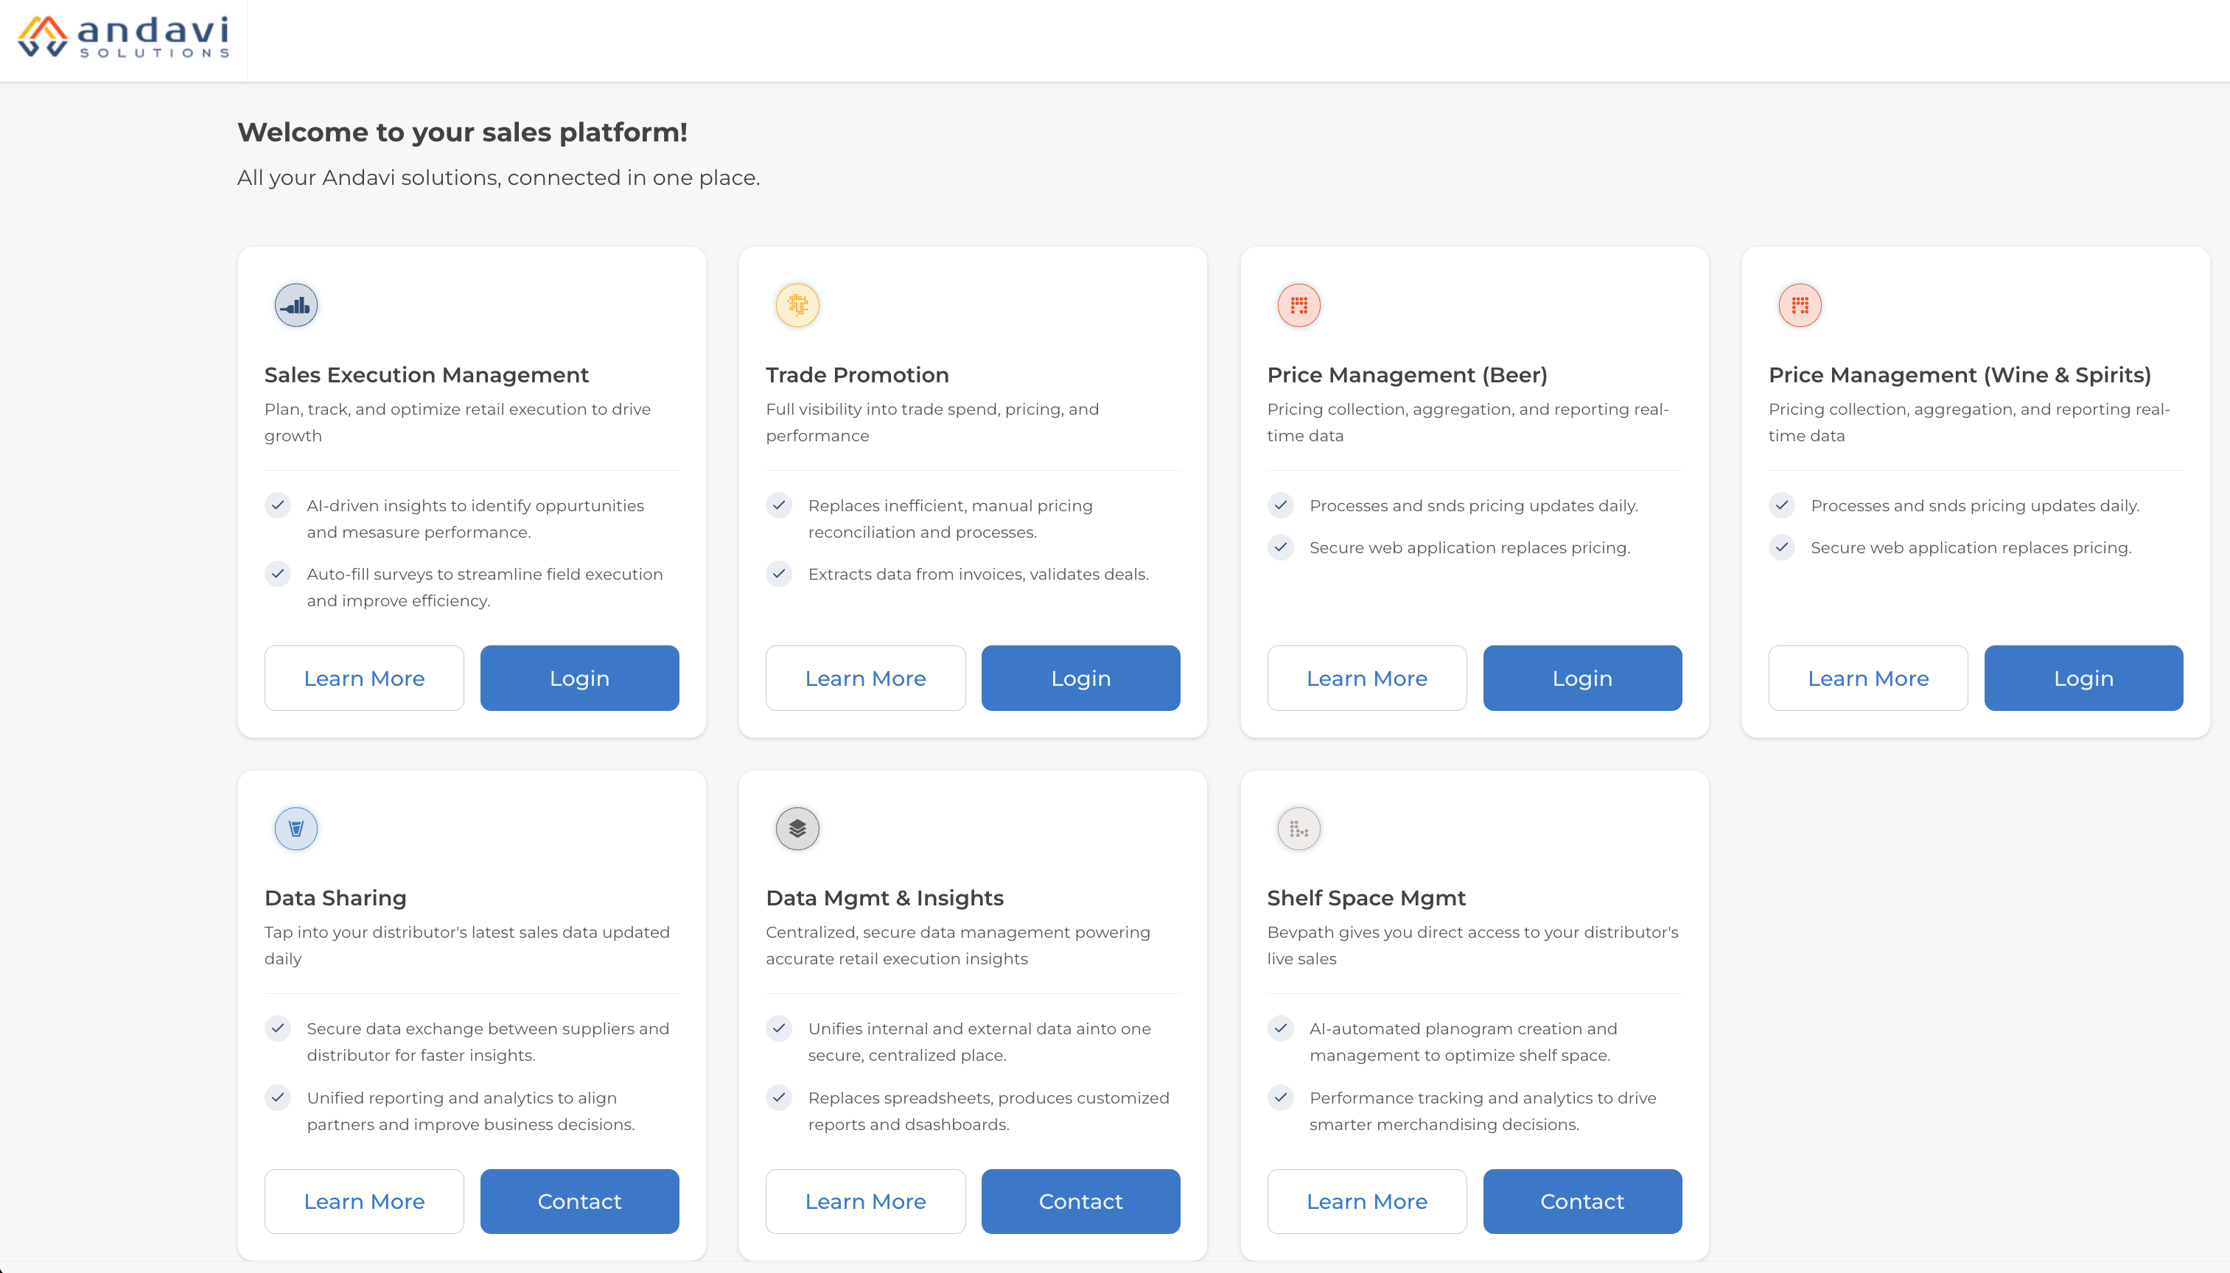Open Learn More for Price Management (Wine & Spirits)
Viewport: 2230px width, 1273px height.
click(x=1868, y=678)
